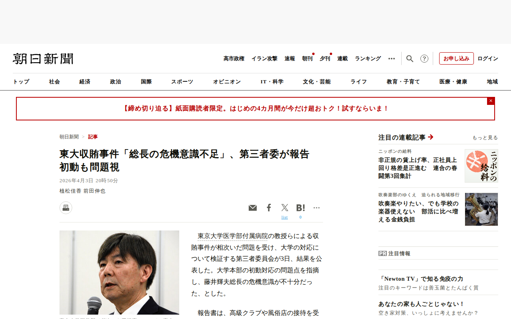The image size is (511, 319).
Task: Select 教育・子育て navigation tab
Action: (x=403, y=82)
